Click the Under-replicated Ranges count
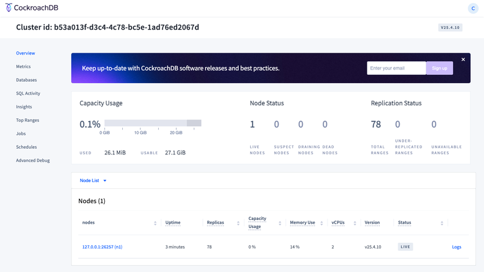Image resolution: width=484 pixels, height=272 pixels. point(398,124)
